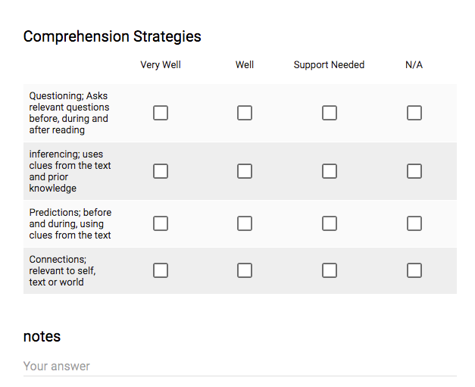475x387 pixels.
Task: Check N/A for inferencing row
Action: [x=414, y=171]
